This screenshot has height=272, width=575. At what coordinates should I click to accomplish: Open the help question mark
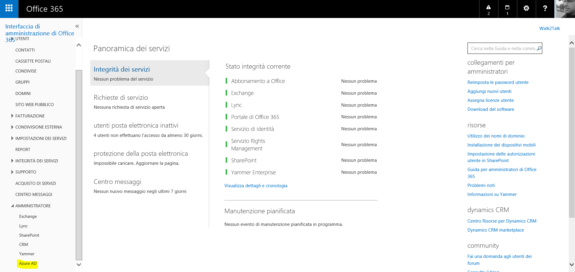(545, 9)
